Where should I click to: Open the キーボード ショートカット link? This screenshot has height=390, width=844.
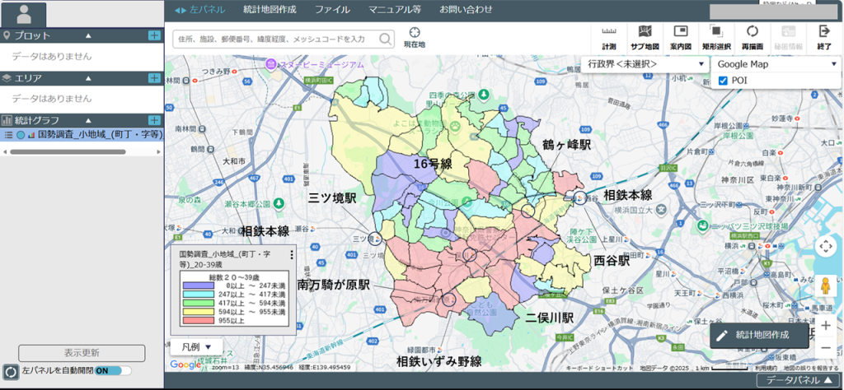coord(600,368)
